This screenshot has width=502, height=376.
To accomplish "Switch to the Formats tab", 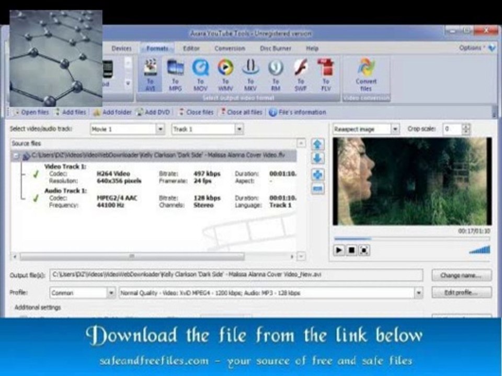I will pos(157,49).
